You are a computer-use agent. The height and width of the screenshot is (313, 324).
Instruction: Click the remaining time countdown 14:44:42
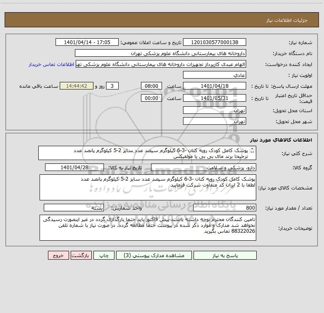pos(77,86)
